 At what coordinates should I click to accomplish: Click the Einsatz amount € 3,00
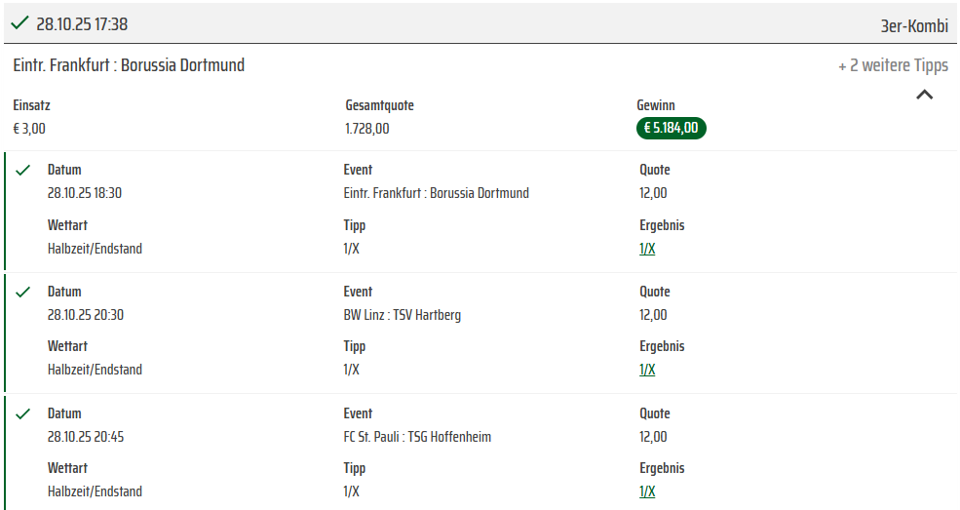29,128
